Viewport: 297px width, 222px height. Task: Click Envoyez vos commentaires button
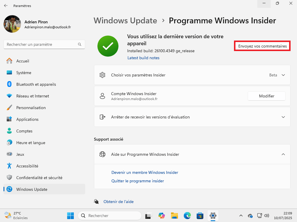[262, 46]
